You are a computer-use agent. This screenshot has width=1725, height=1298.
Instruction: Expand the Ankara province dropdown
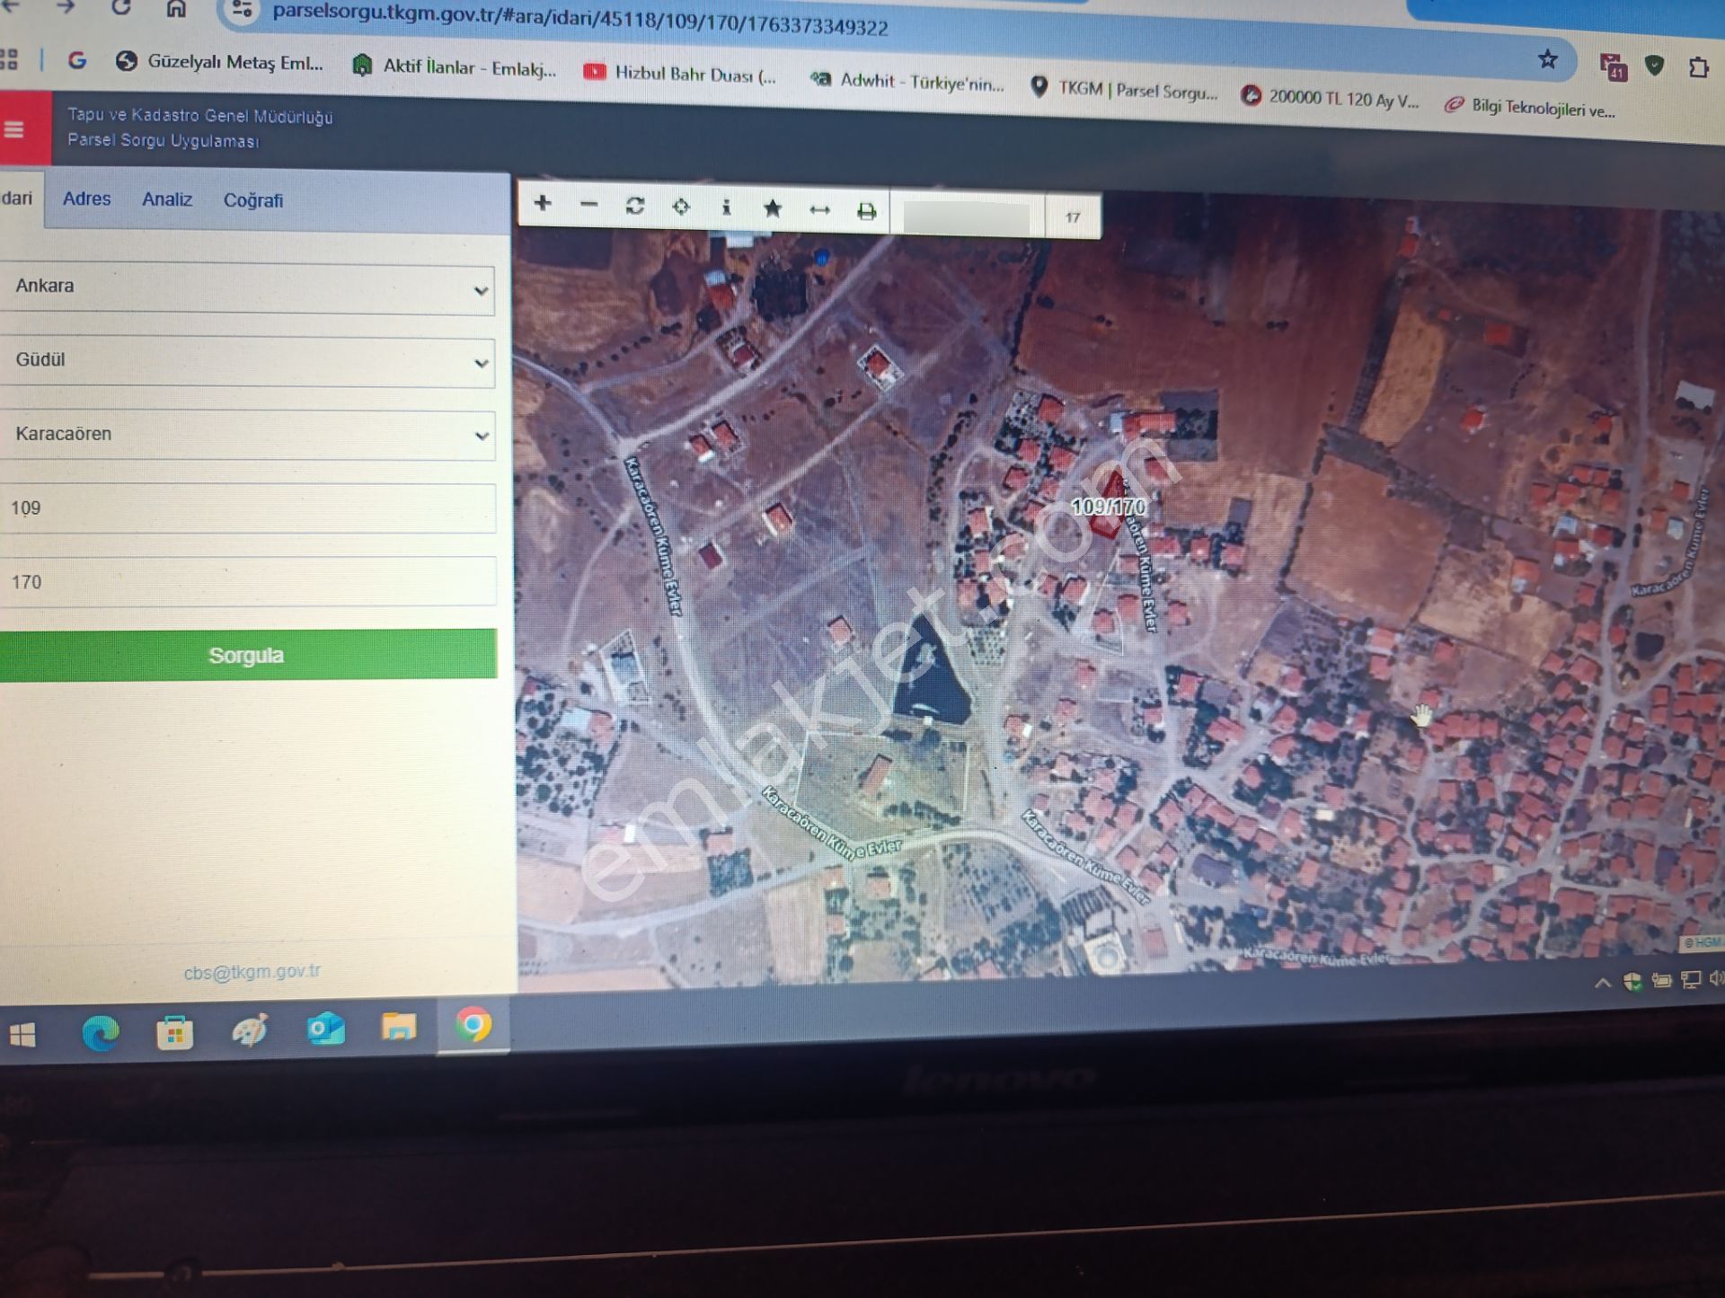point(481,291)
